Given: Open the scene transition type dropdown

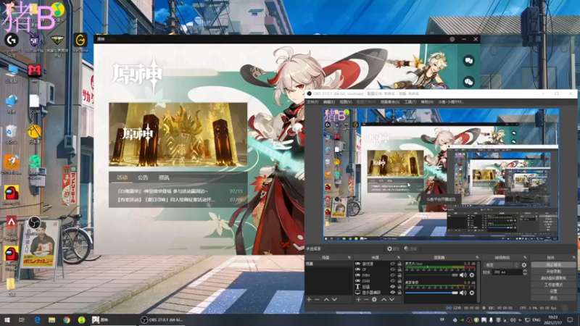Looking at the screenshot, I should coord(502,265).
